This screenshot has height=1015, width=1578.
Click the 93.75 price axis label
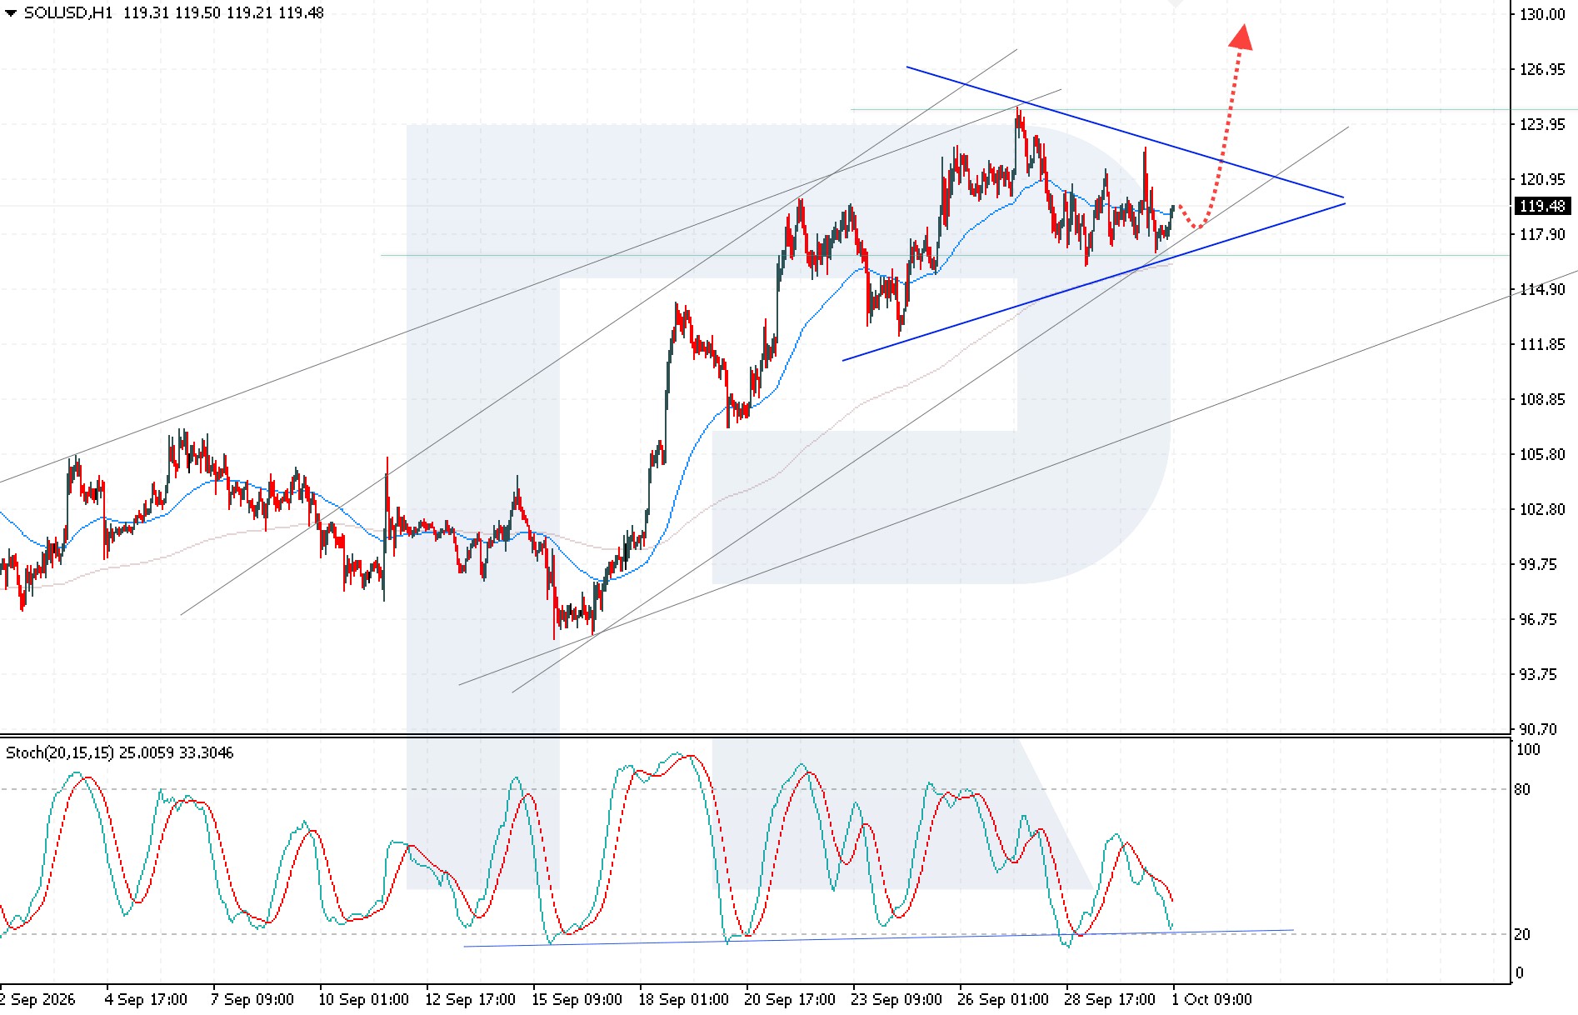(1538, 674)
